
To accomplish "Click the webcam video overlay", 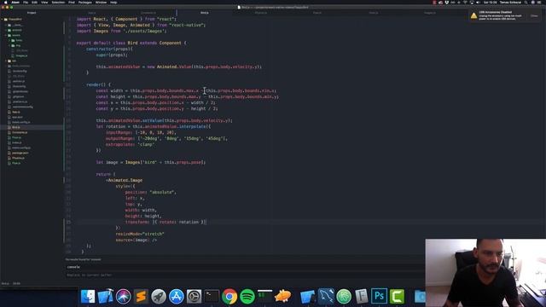I will tap(485, 273).
